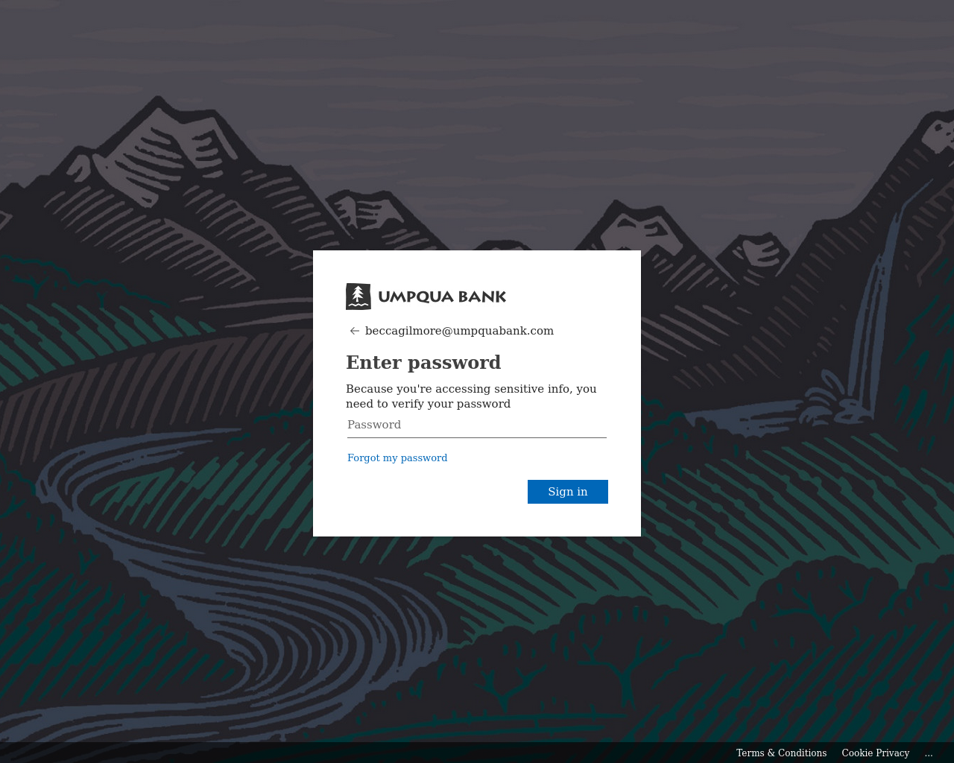
Task: Open Terms & Conditions in the footer
Action: [x=781, y=753]
